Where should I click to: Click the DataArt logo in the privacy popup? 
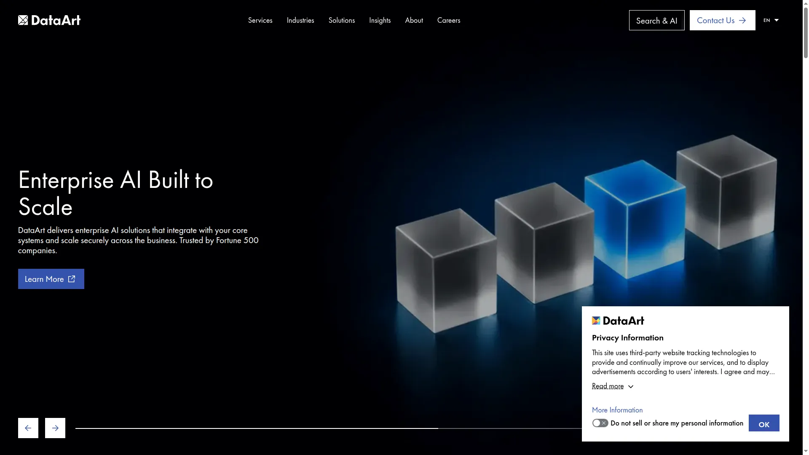pos(618,321)
